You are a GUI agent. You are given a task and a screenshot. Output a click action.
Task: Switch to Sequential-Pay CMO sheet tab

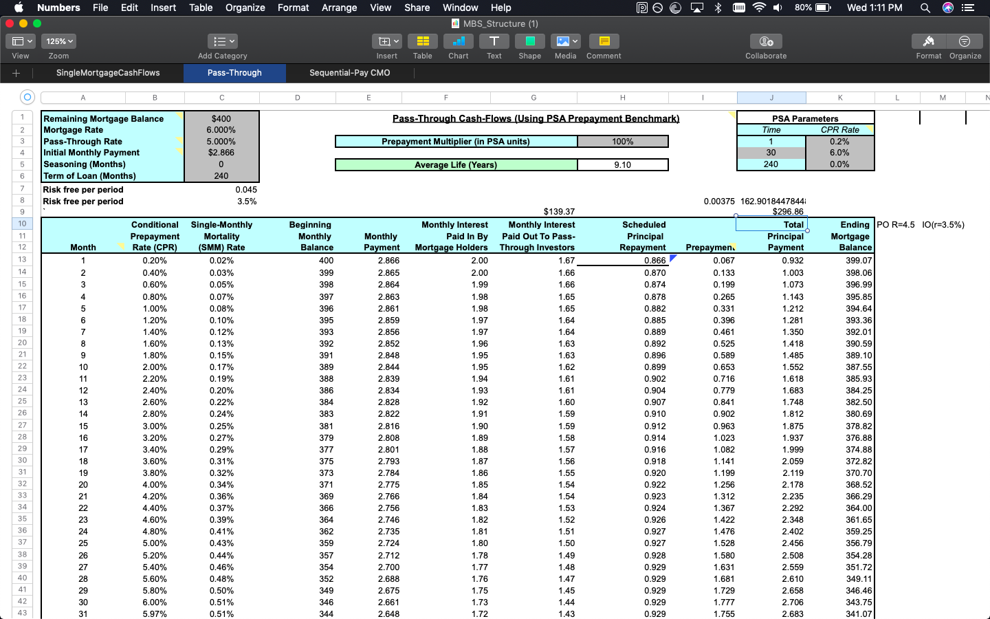(x=350, y=73)
